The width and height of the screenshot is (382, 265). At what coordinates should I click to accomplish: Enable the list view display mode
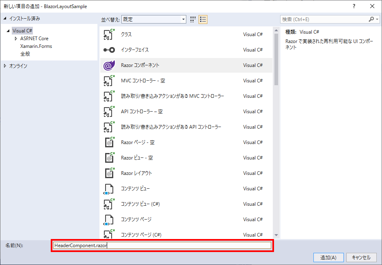click(203, 19)
